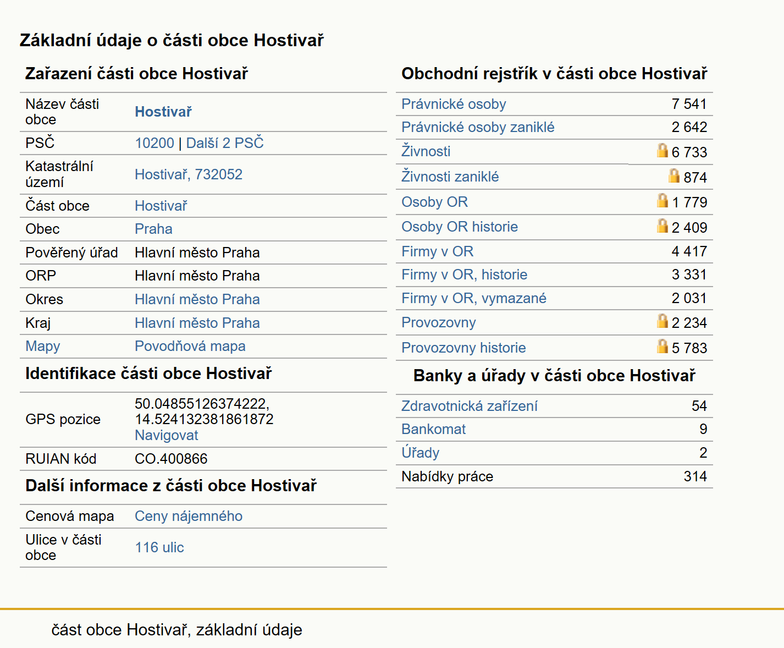Open Hlavní město Praha link in Kraj row

tap(197, 323)
